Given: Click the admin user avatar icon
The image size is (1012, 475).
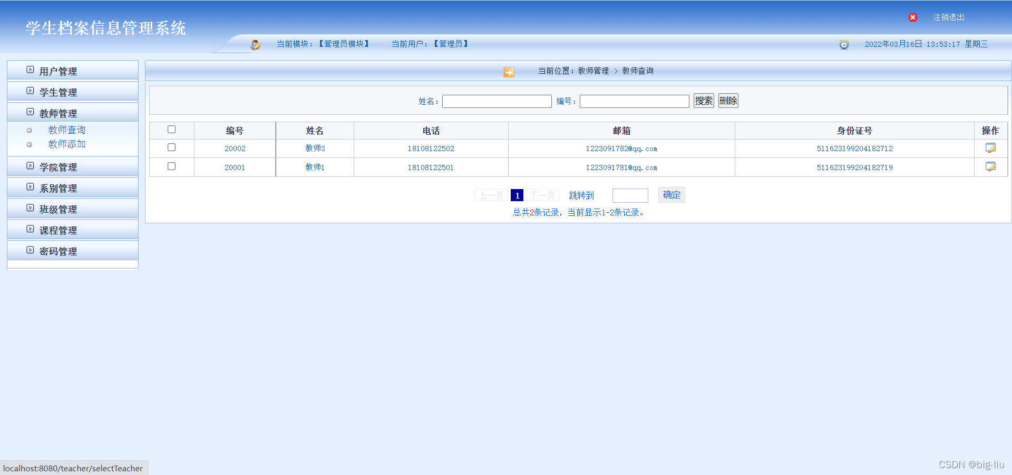Looking at the screenshot, I should tap(256, 45).
